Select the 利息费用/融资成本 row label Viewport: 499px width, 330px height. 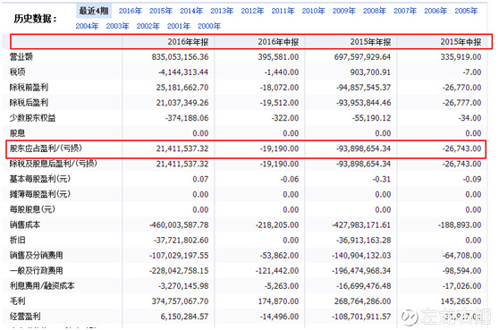pos(42,286)
